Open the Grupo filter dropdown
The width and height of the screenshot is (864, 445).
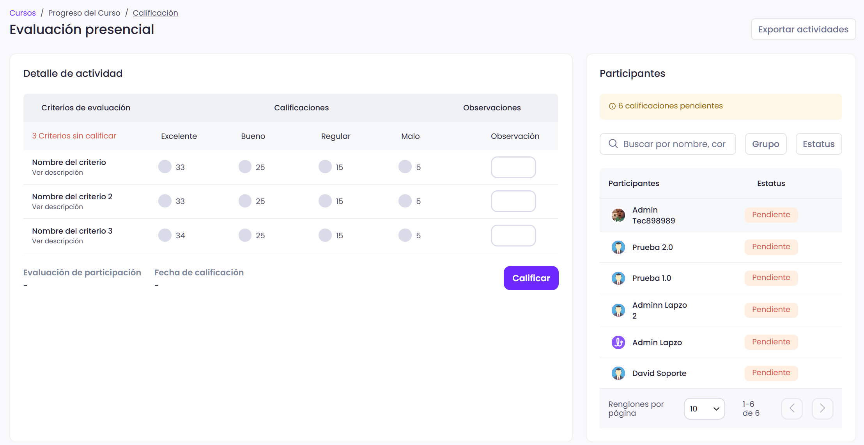tap(765, 144)
